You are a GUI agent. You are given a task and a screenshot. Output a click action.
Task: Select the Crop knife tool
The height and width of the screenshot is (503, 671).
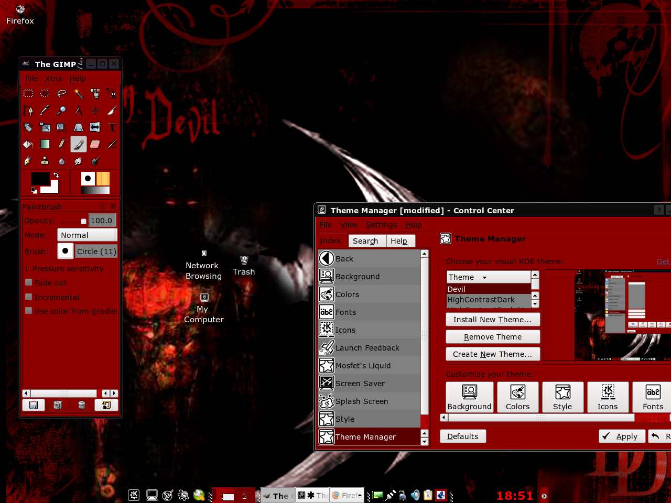point(112,111)
